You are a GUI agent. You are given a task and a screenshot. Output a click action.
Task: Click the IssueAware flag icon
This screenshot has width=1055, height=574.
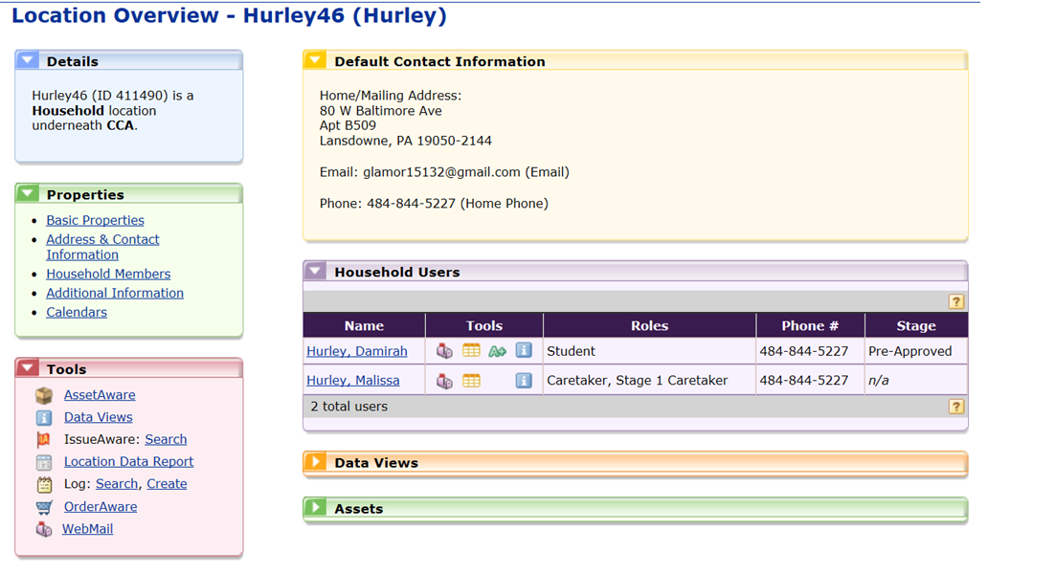pyautogui.click(x=44, y=440)
